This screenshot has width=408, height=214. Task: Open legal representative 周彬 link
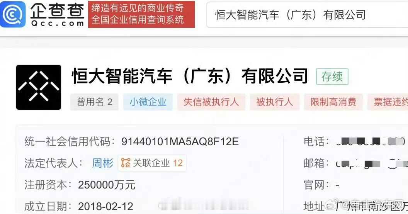pyautogui.click(x=102, y=163)
